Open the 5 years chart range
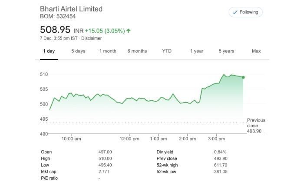The height and width of the screenshot is (182, 304). [226, 51]
